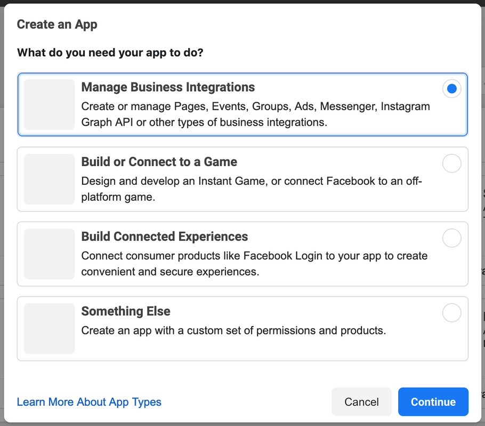Click the Build Connected Experiences placeholder icon

click(x=50, y=253)
